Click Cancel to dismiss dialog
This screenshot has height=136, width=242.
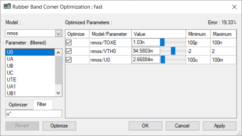[x=182, y=126]
